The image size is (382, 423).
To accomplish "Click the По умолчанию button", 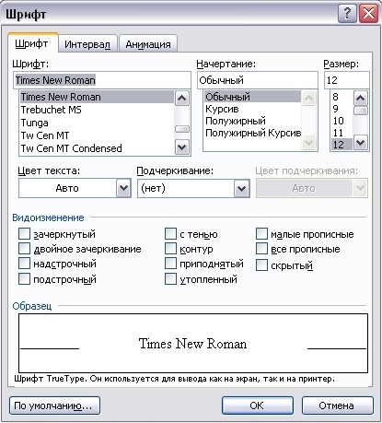I will [x=54, y=405].
